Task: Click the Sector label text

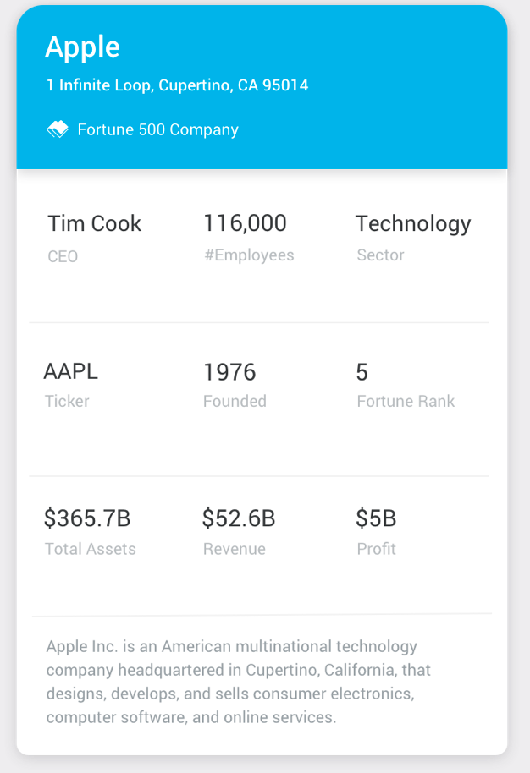Action: click(x=380, y=255)
